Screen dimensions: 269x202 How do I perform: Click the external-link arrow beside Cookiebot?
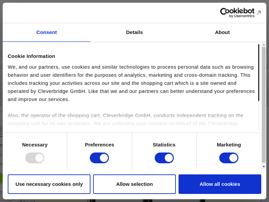point(259,12)
